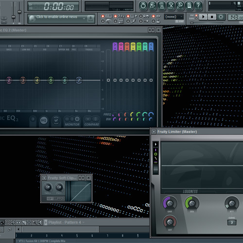Click the Fruity Limiter (Master) title
This screenshot has width=243, height=243.
click(x=177, y=132)
